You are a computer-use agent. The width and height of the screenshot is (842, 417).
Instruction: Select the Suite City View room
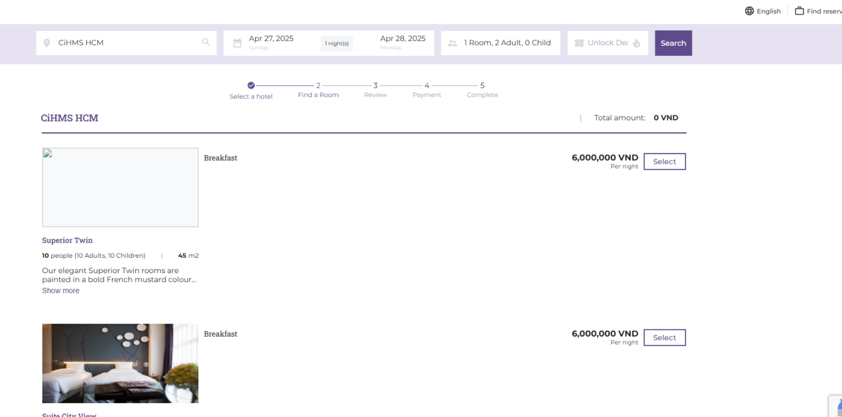point(664,338)
